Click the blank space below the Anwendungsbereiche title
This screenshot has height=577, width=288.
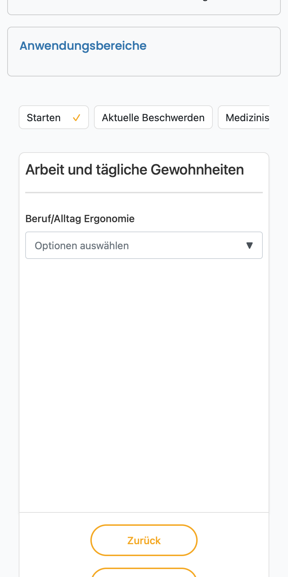click(x=144, y=65)
